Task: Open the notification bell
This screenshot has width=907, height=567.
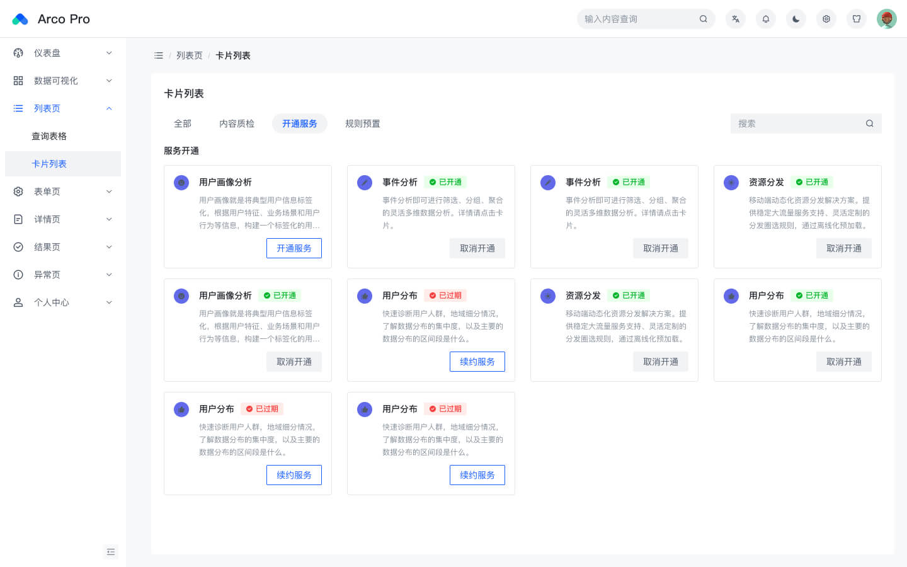Action: point(766,19)
